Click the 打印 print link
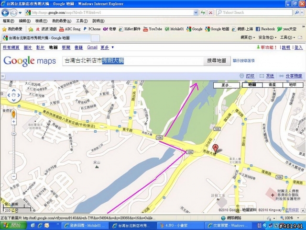This screenshot has height=230, width=306. click(250, 76)
